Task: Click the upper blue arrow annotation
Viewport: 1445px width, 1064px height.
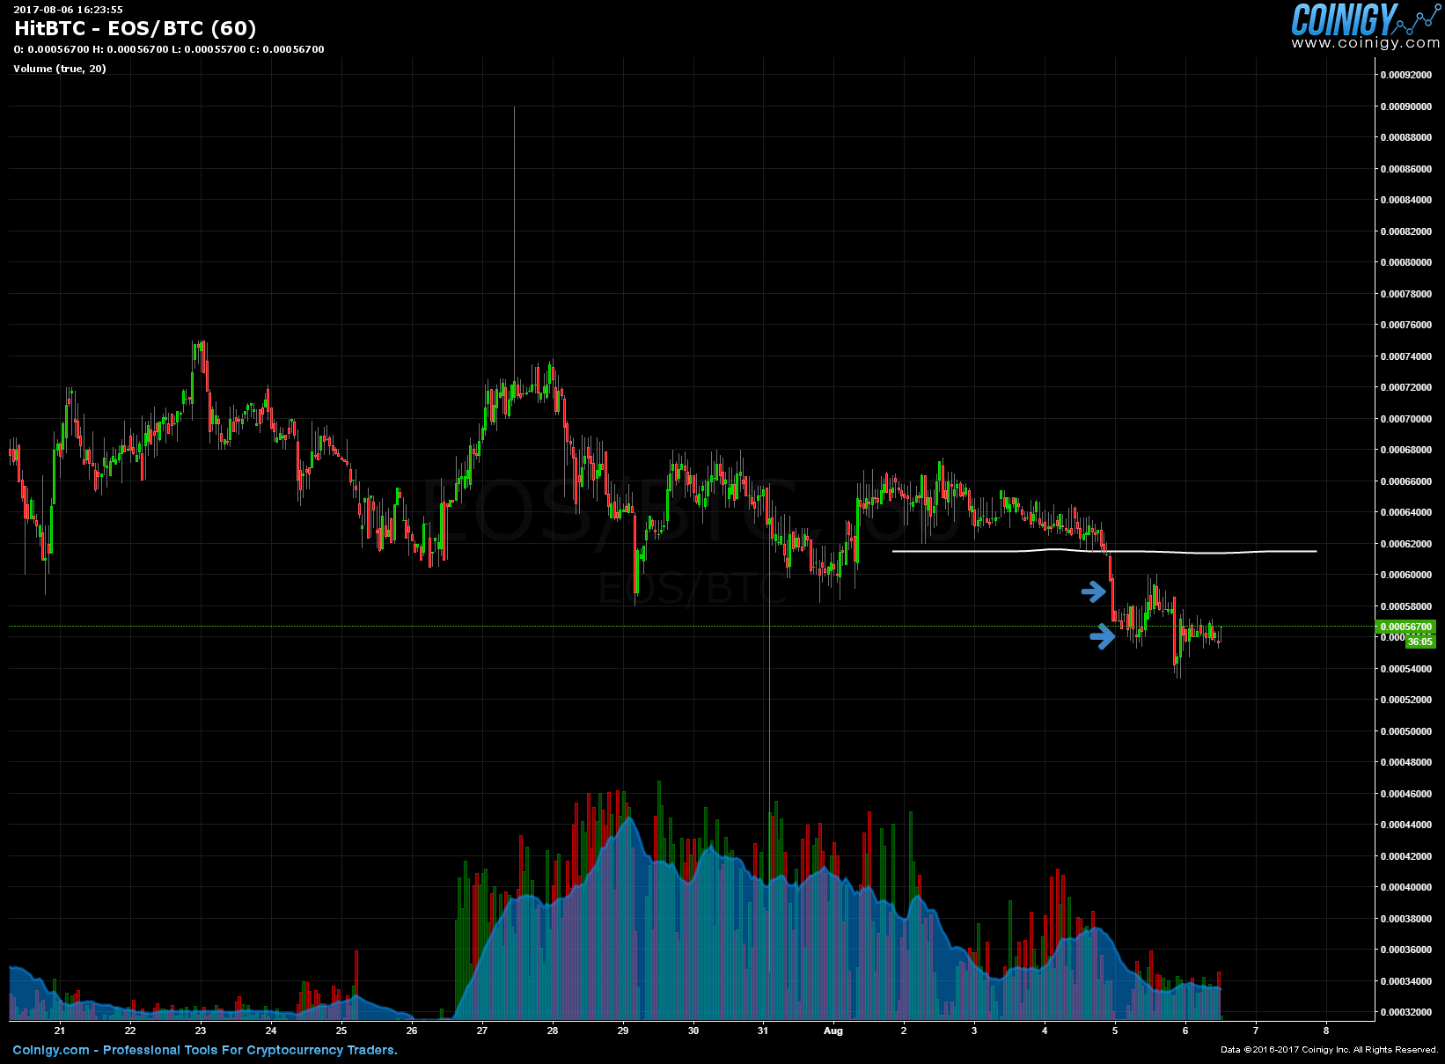Action: point(1094,591)
